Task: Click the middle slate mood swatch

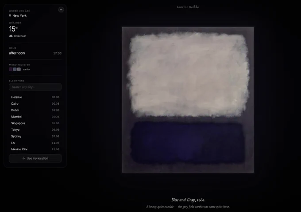Action: coord(15,69)
